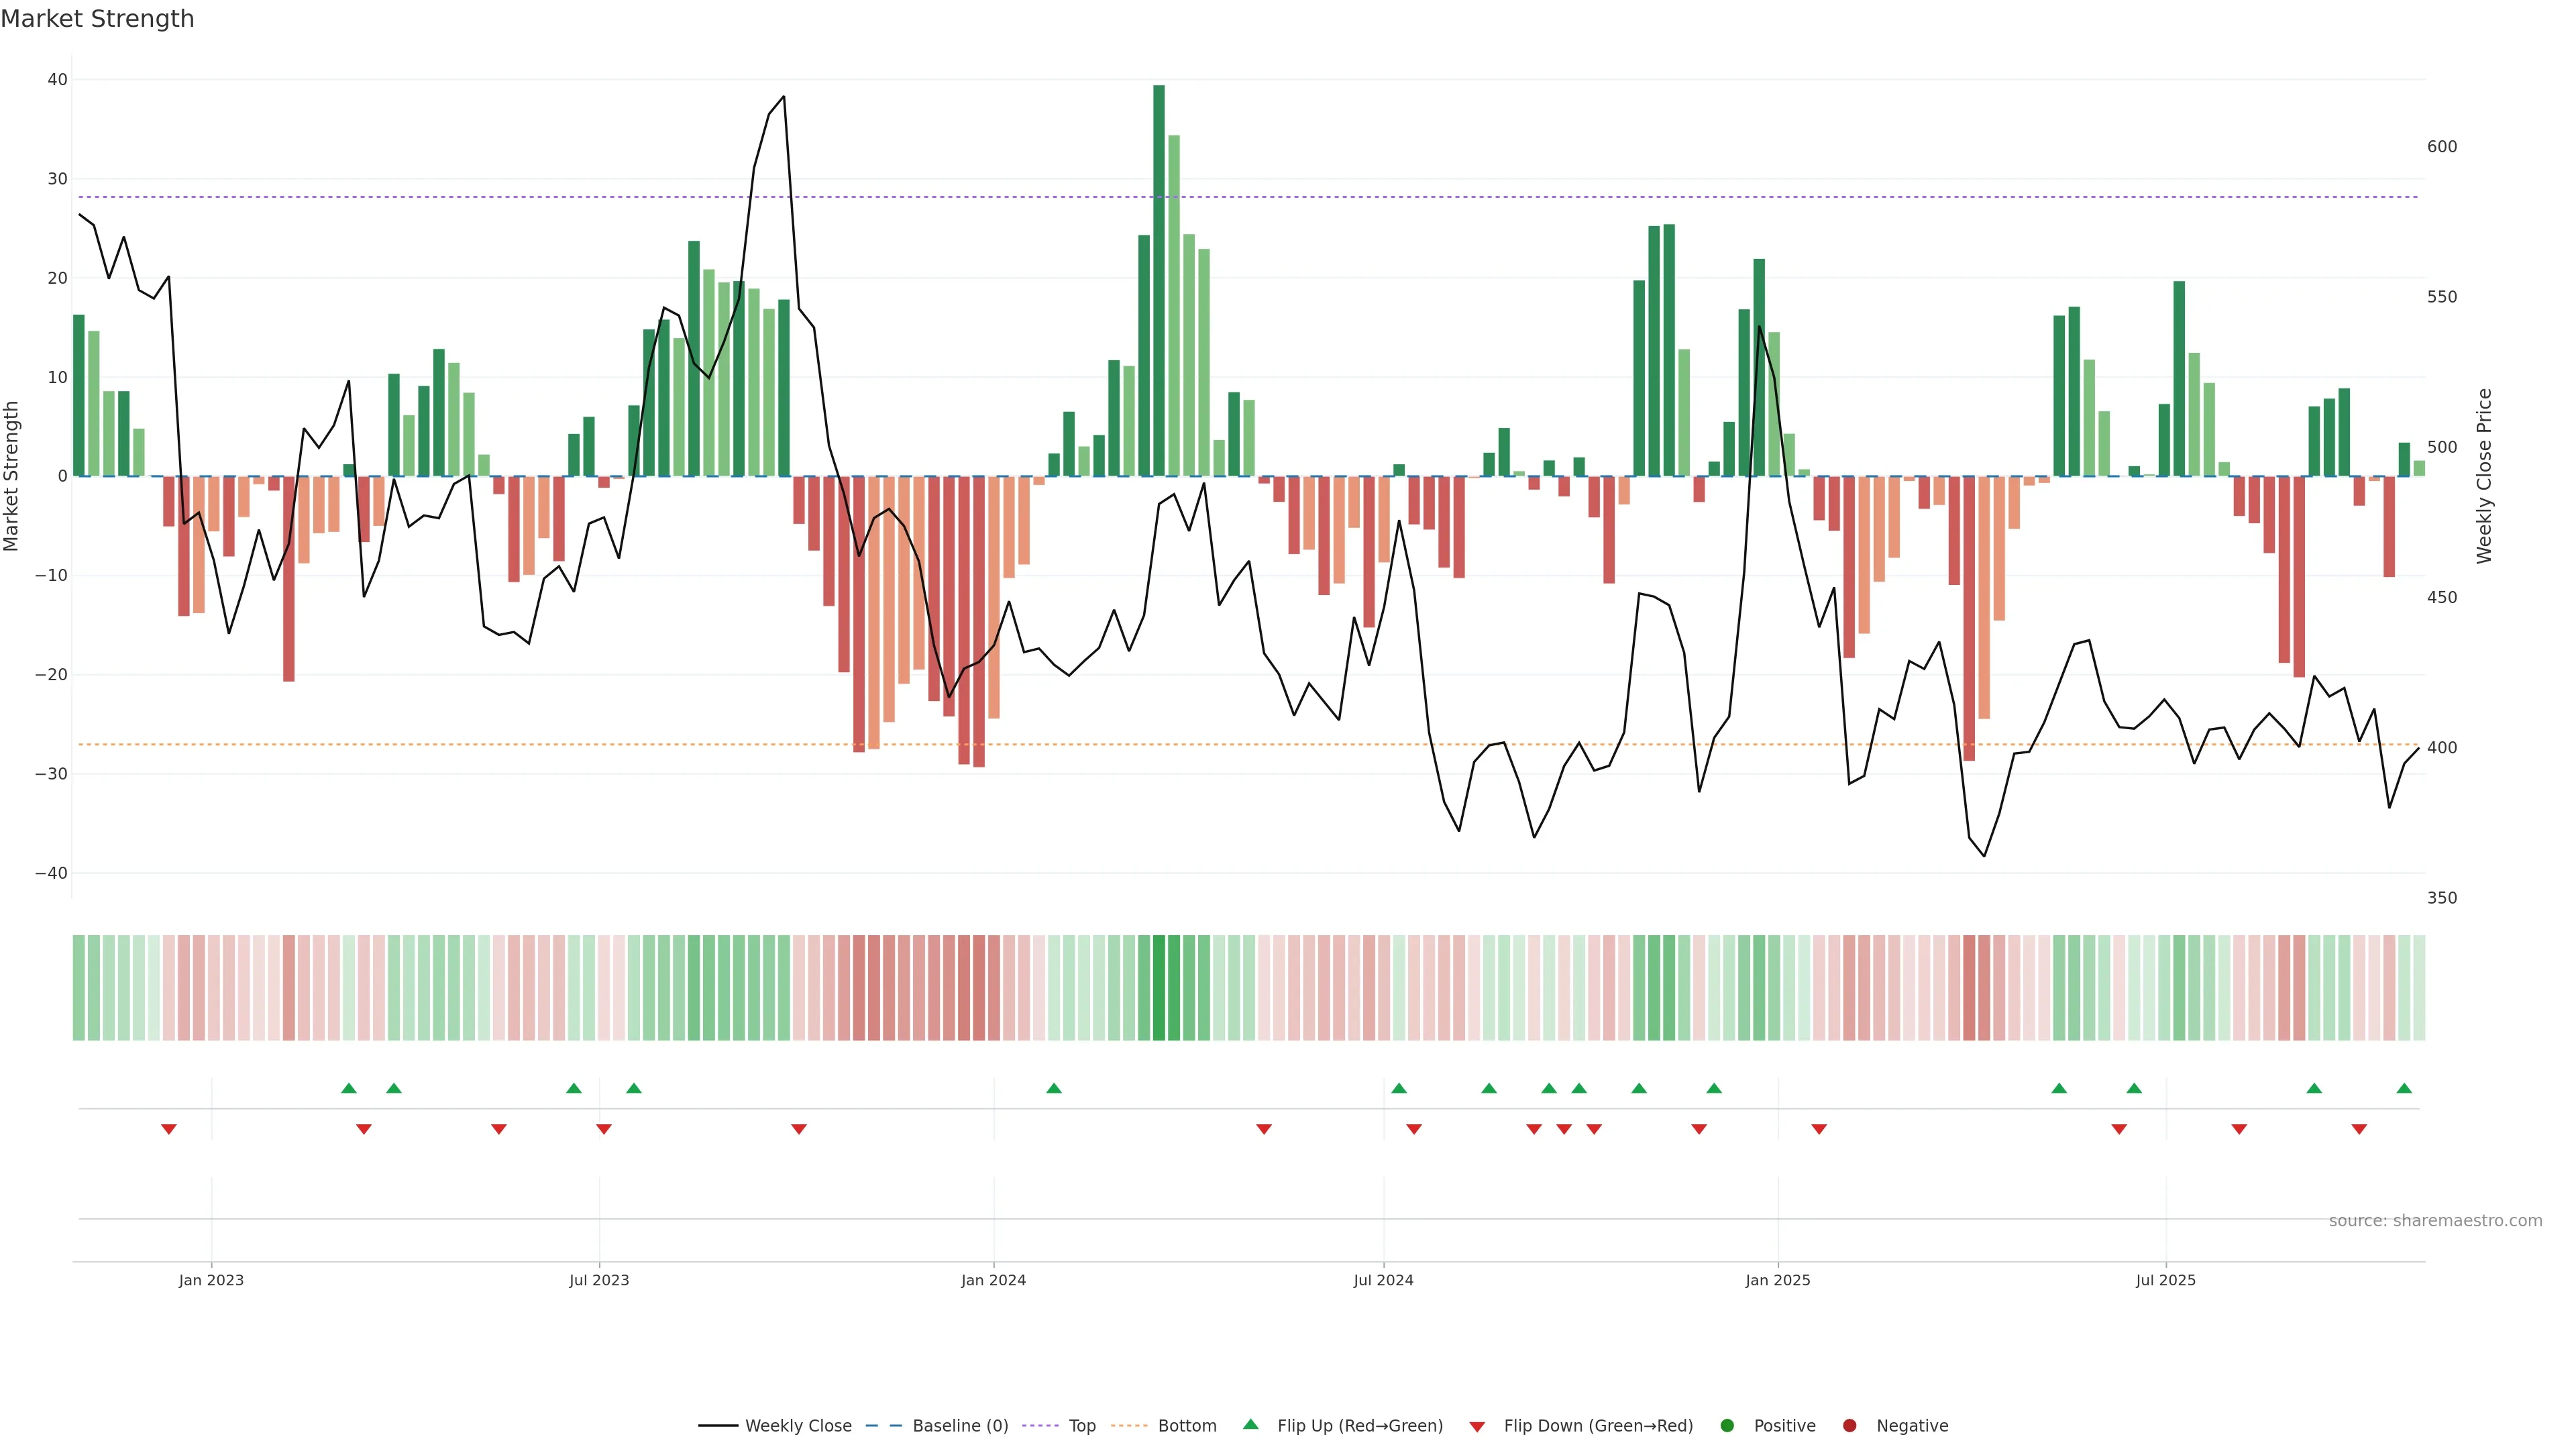Click the Jul 2025 x-axis label
The image size is (2576, 1449).
click(2165, 1280)
